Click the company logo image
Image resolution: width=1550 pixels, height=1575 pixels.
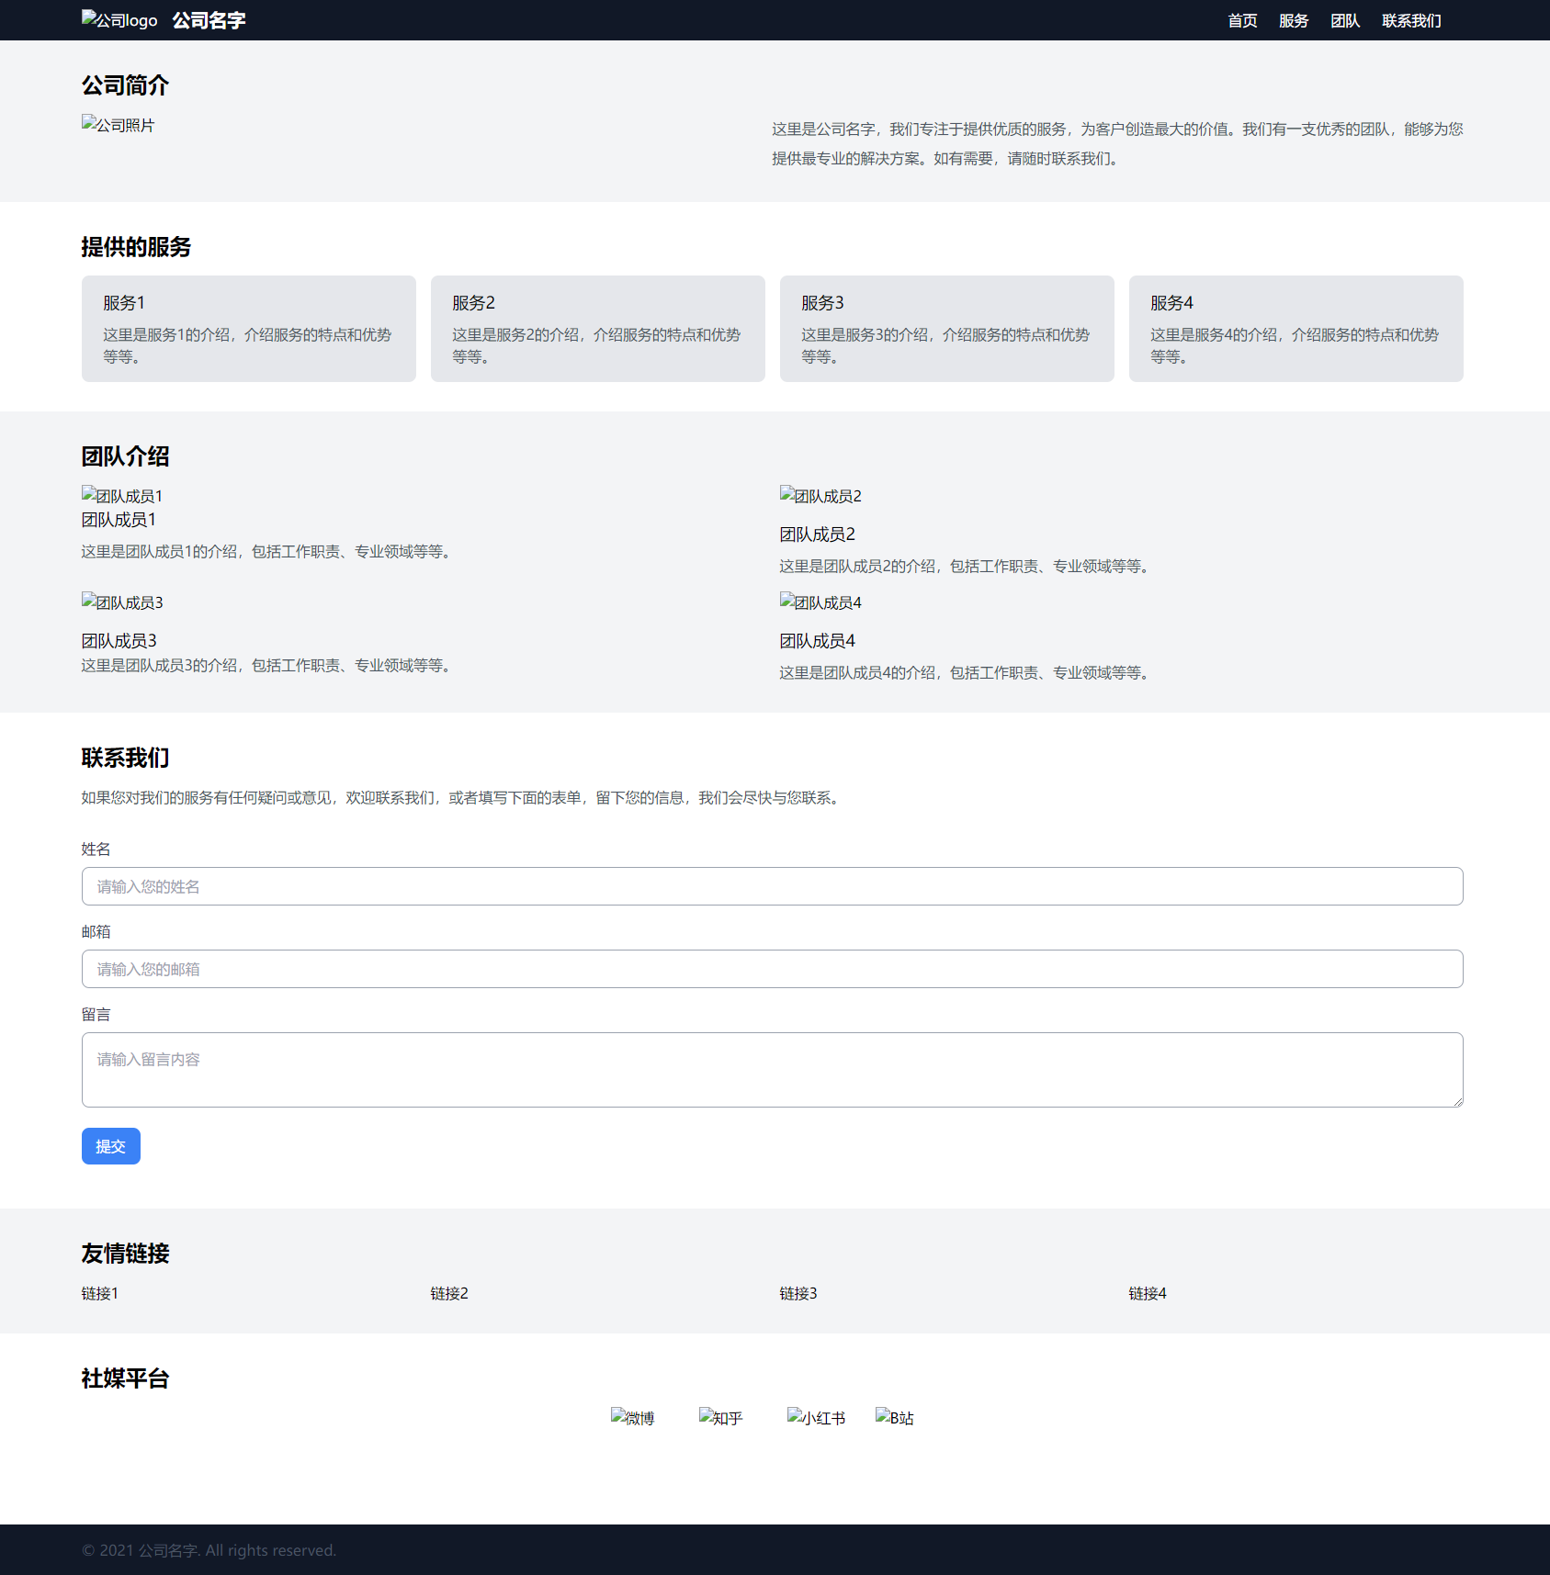tap(119, 20)
